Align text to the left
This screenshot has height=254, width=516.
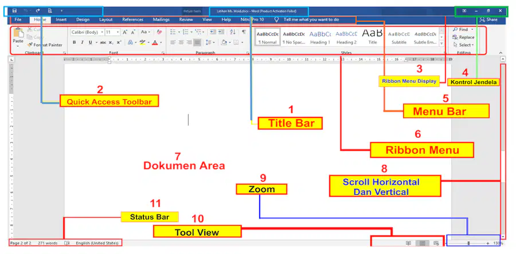173,42
